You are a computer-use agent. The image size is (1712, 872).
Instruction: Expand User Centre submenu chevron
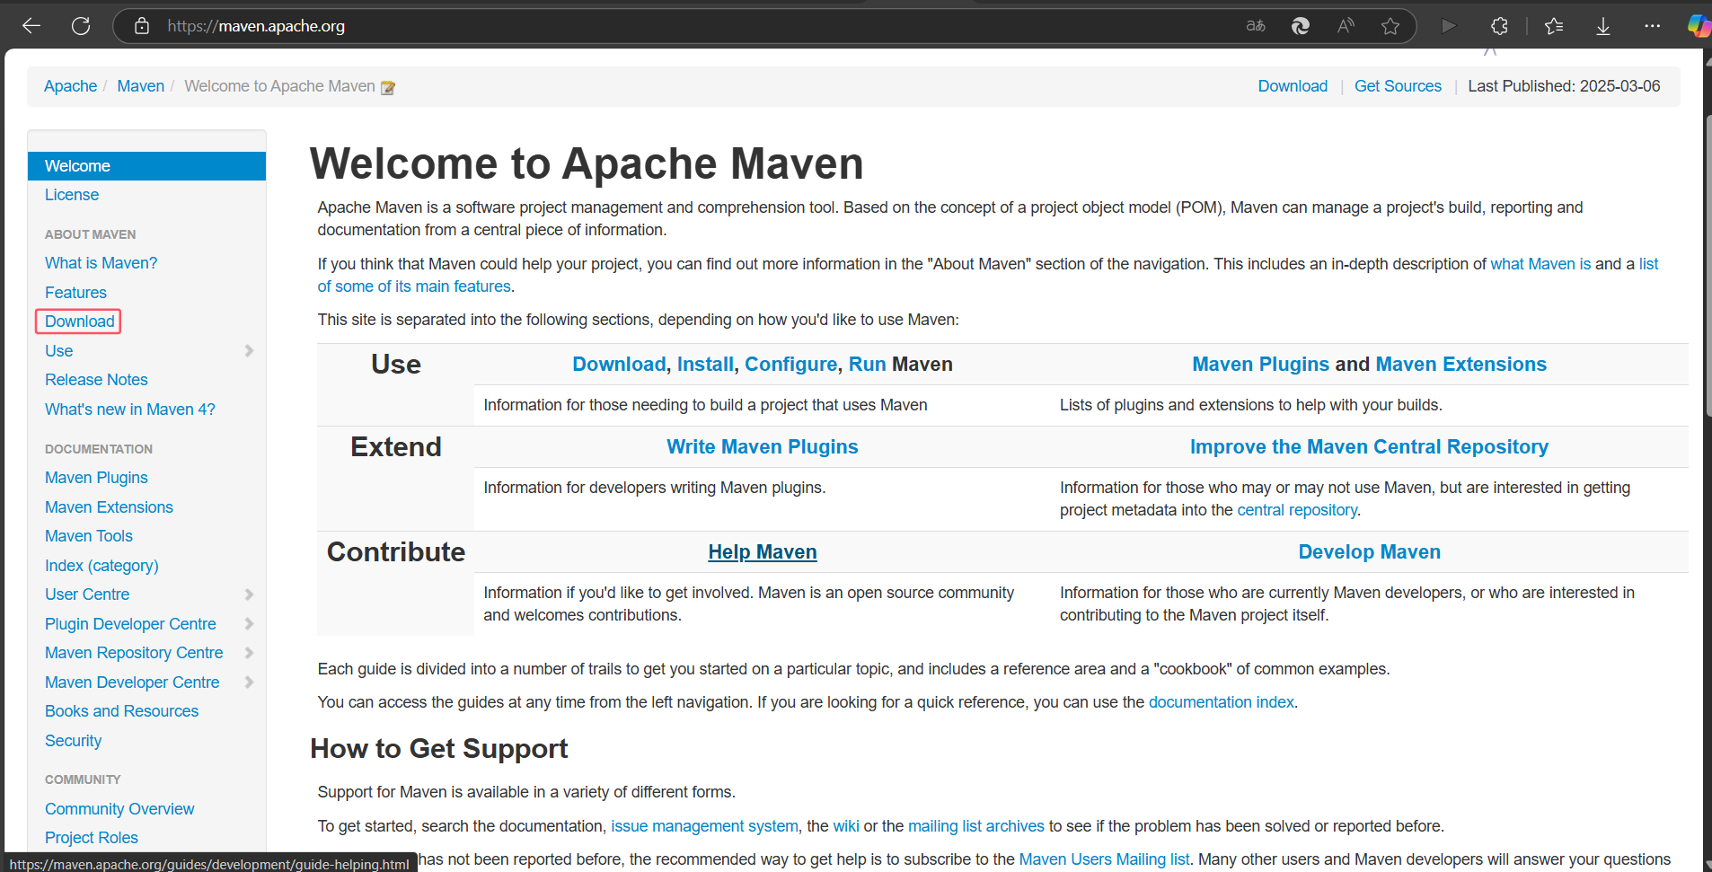[x=249, y=595]
